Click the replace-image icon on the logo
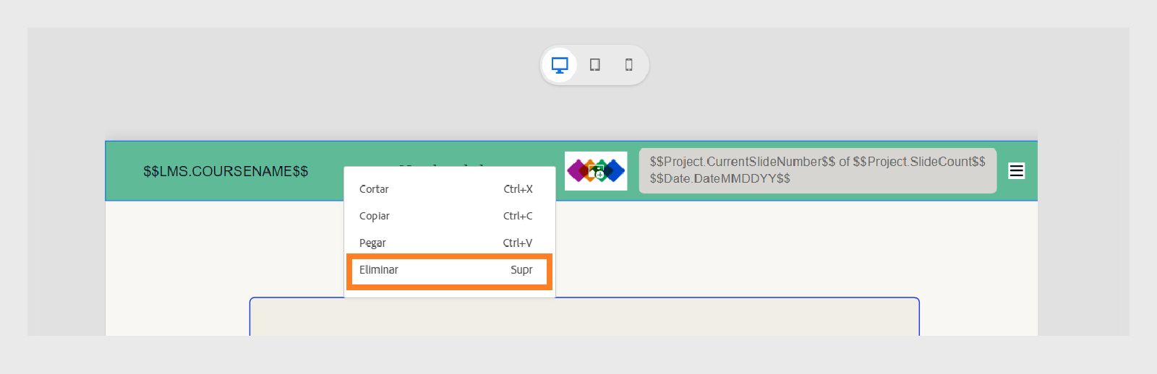The height and width of the screenshot is (374, 1157). point(597,171)
